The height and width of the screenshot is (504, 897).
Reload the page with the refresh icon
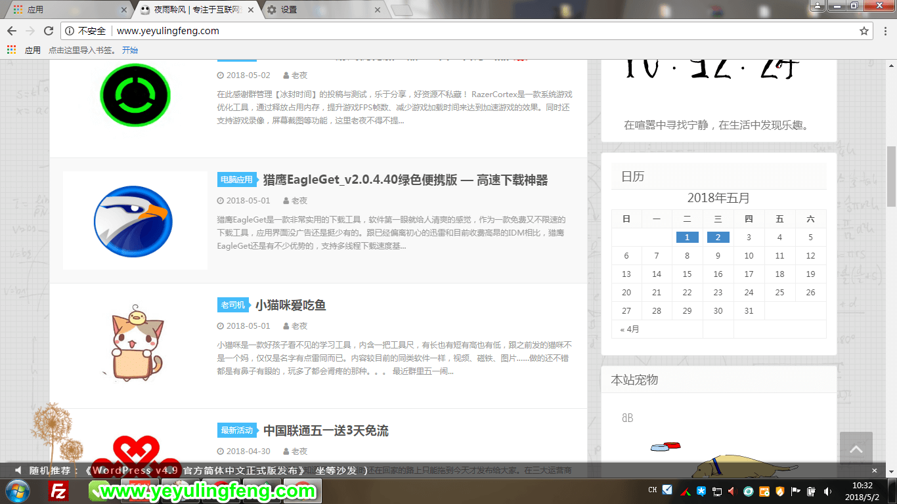tap(49, 31)
